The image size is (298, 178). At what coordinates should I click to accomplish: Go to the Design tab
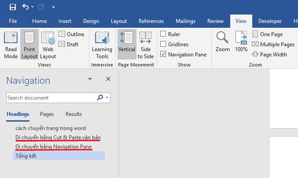91,21
